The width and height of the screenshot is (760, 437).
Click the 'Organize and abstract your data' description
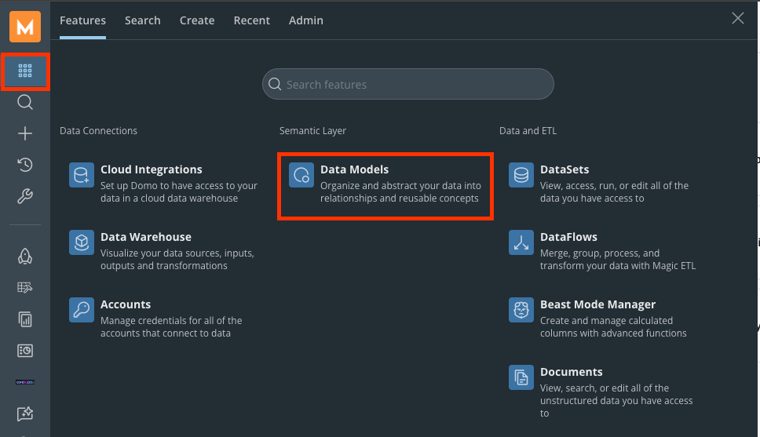tap(401, 192)
